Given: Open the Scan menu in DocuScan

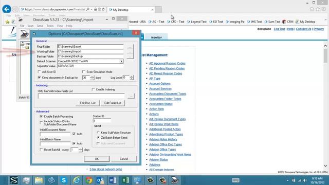Looking at the screenshot, I should coord(30,26).
